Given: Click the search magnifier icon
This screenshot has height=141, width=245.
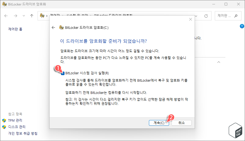Looking at the screenshot, I should (x=236, y=16).
